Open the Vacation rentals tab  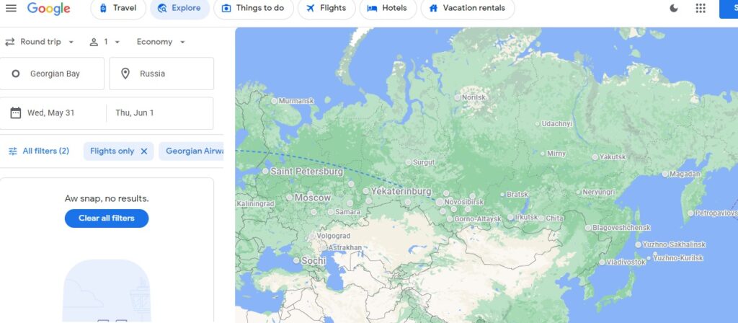pyautogui.click(x=467, y=9)
